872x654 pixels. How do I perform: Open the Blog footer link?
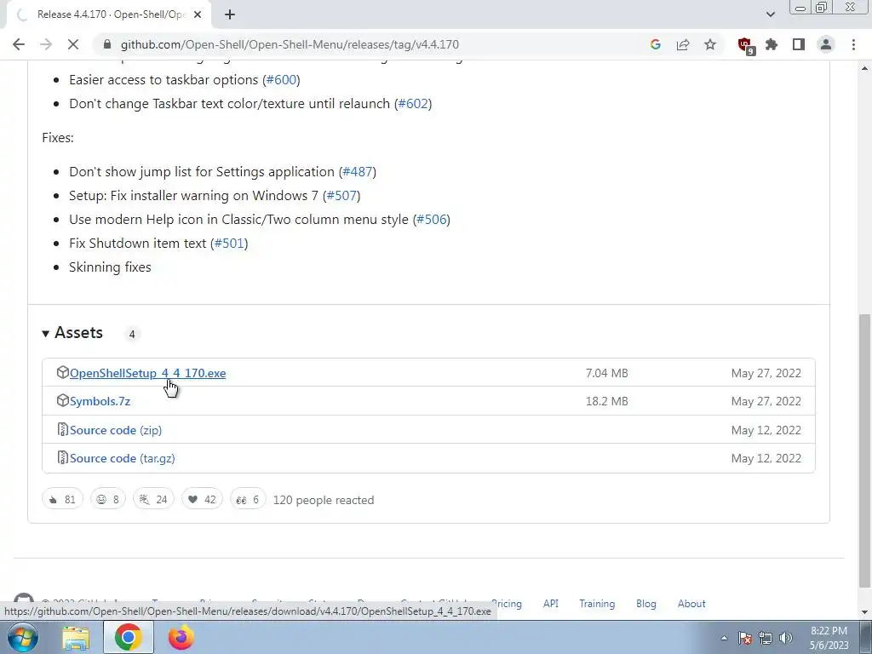pos(646,604)
